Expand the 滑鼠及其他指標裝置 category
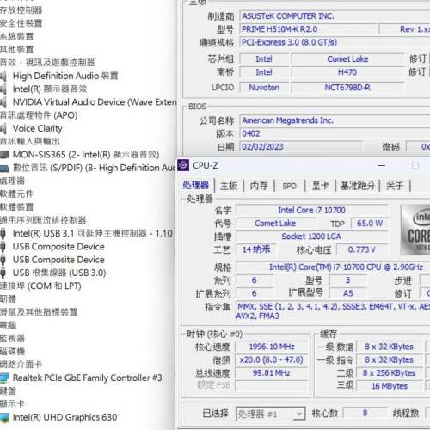430x430 pixels. (x=39, y=312)
